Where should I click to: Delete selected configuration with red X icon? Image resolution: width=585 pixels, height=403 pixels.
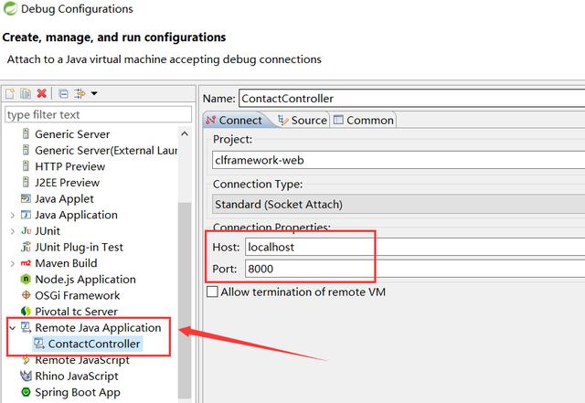tap(41, 93)
